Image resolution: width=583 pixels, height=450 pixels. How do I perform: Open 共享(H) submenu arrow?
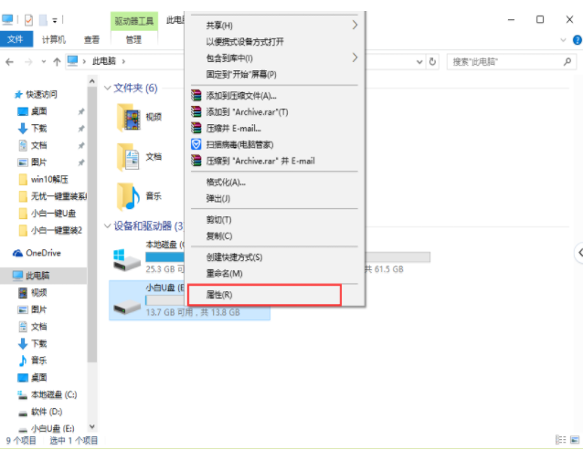355,25
